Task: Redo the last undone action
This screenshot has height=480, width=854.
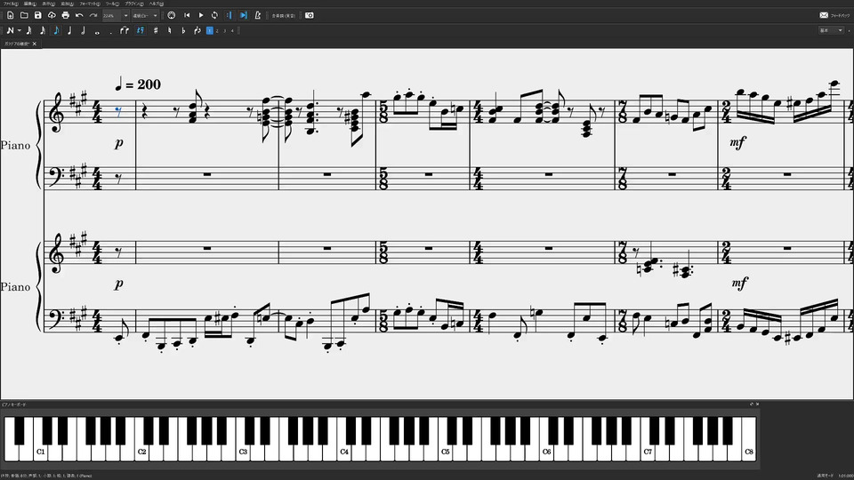Action: click(x=93, y=15)
